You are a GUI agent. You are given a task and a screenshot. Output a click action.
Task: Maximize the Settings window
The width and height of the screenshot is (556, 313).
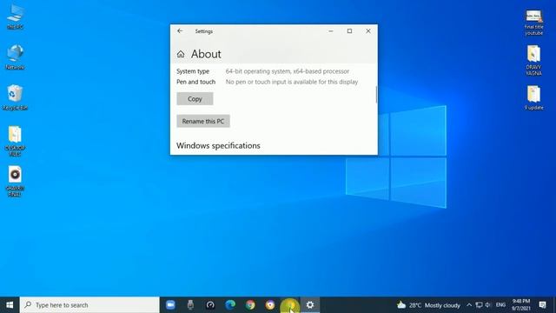[349, 31]
